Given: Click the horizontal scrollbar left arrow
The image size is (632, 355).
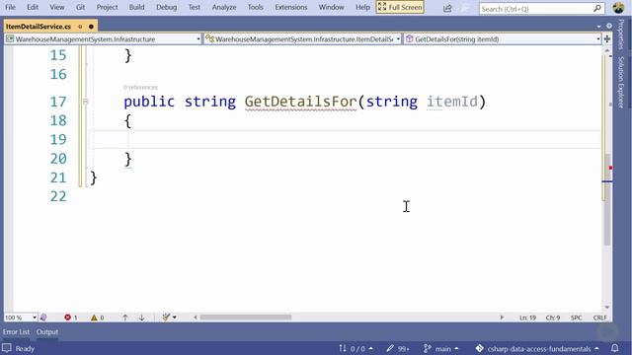Looking at the screenshot, I should (x=196, y=318).
